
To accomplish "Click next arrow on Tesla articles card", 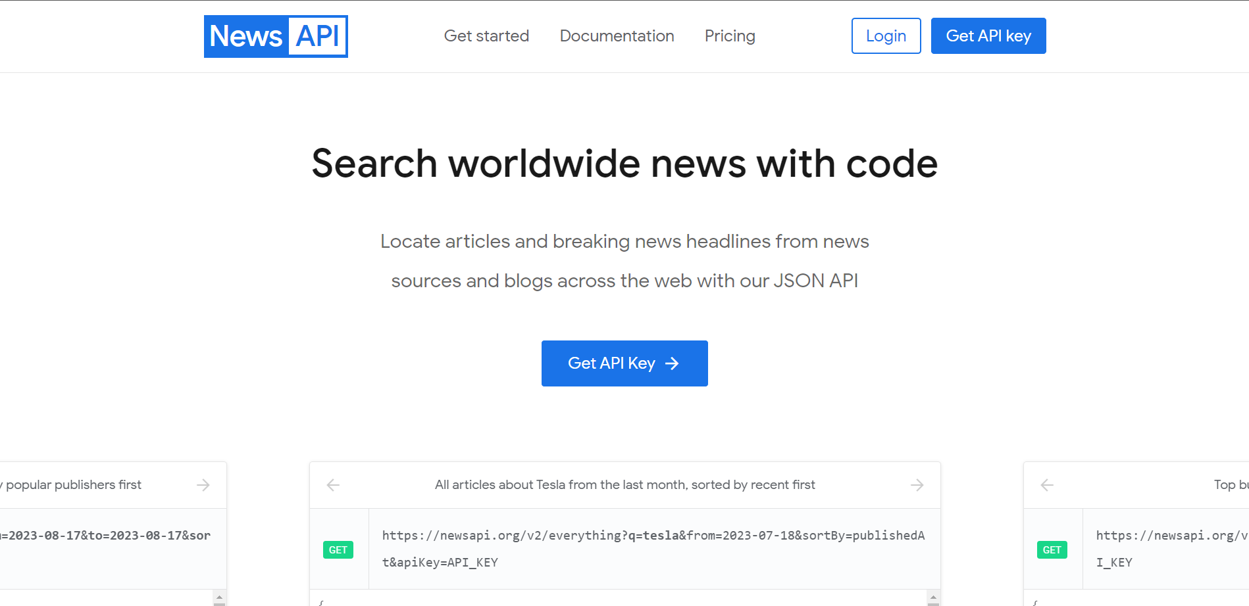I will pyautogui.click(x=917, y=485).
